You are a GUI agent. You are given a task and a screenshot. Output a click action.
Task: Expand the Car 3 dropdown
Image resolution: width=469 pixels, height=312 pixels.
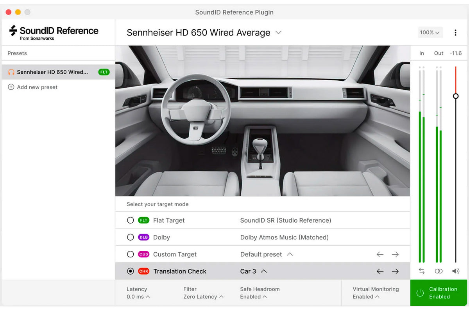254,271
